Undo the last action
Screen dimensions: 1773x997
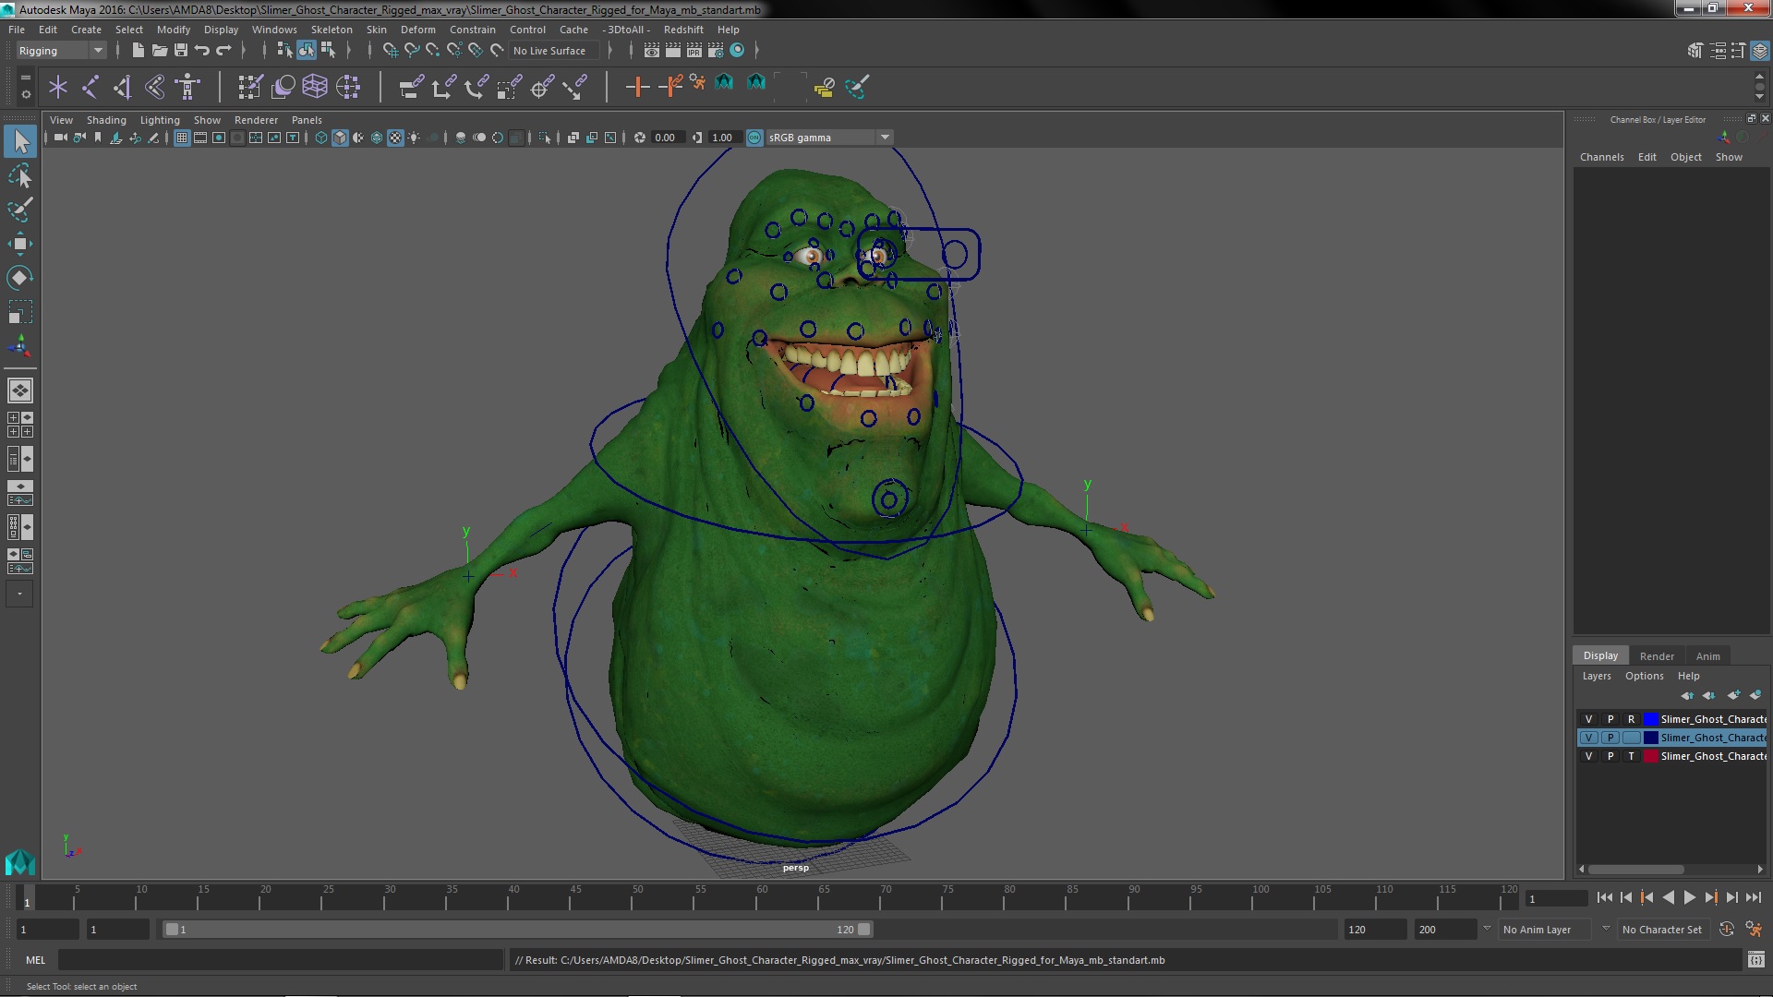point(201,51)
